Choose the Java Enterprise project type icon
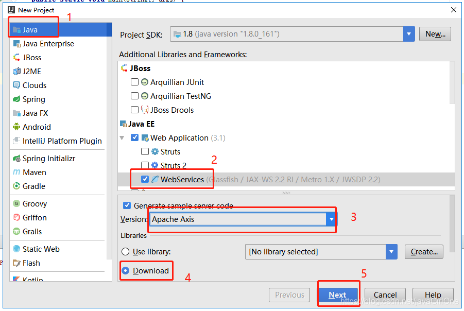The image size is (464, 311). [17, 44]
